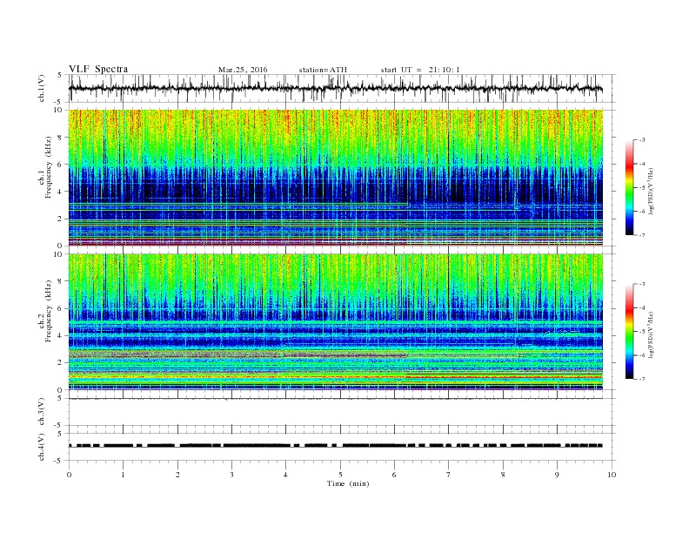
Task: Click the "-3" label on ch.1 colorbar
Action: click(x=641, y=140)
